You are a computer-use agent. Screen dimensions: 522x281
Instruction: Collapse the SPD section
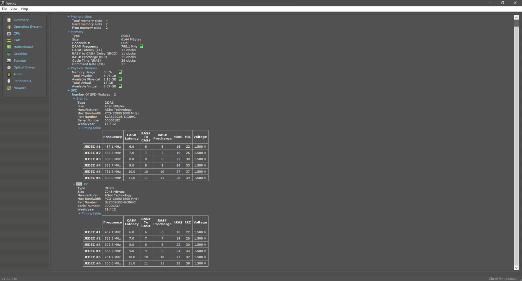click(69, 91)
